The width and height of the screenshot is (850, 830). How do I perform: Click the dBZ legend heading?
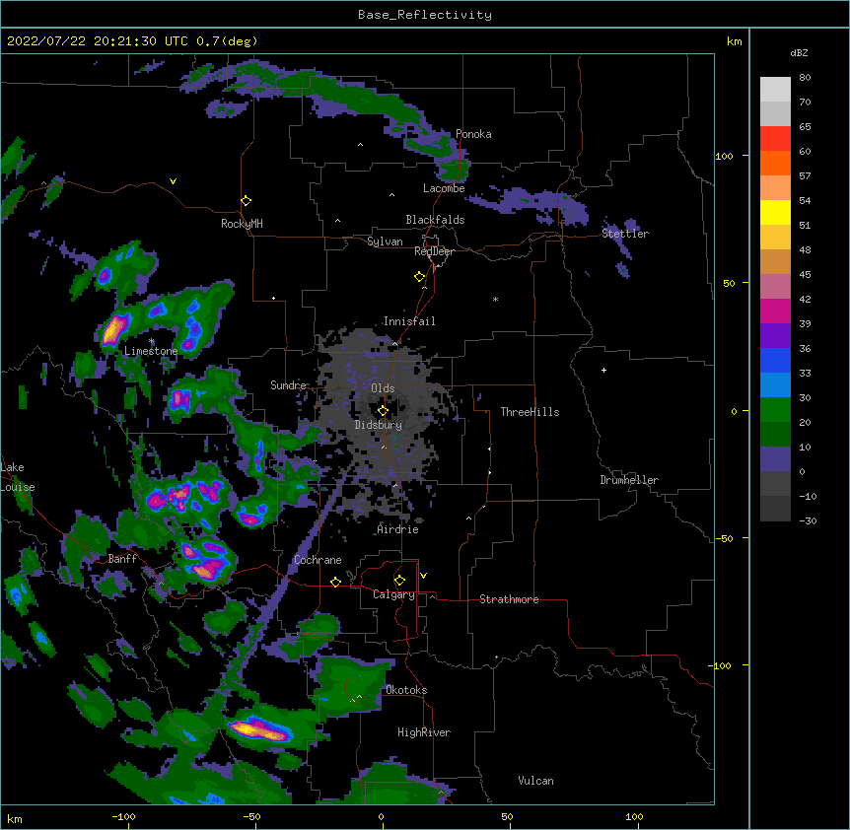tap(799, 52)
